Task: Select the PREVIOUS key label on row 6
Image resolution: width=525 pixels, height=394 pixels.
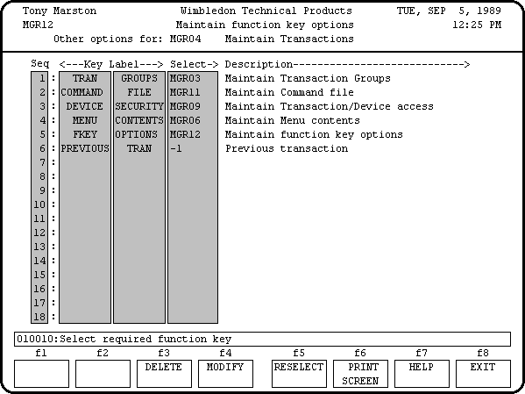Action: [85, 148]
